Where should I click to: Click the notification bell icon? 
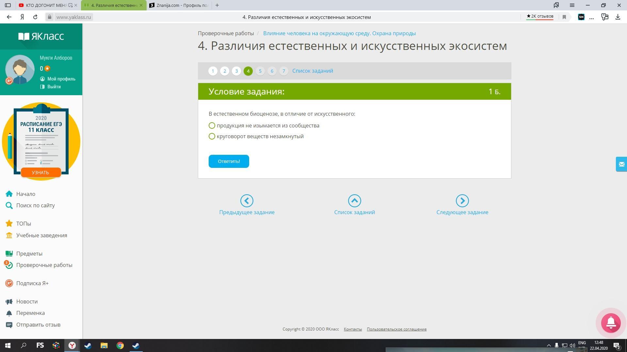[x=611, y=323]
